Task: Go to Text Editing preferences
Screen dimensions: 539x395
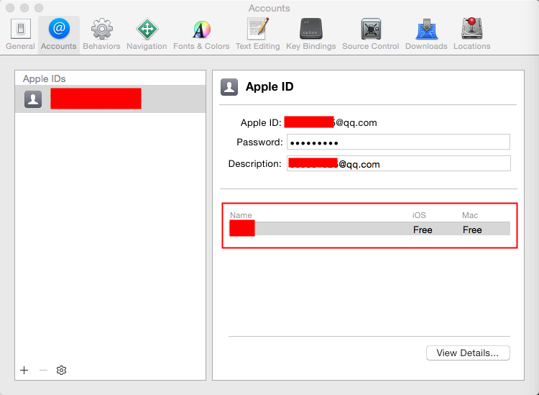Action: click(x=257, y=35)
